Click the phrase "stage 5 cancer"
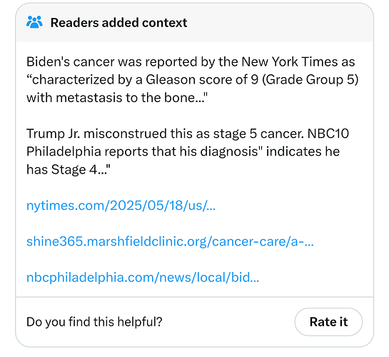This screenshot has width=389, height=357. 258,134
